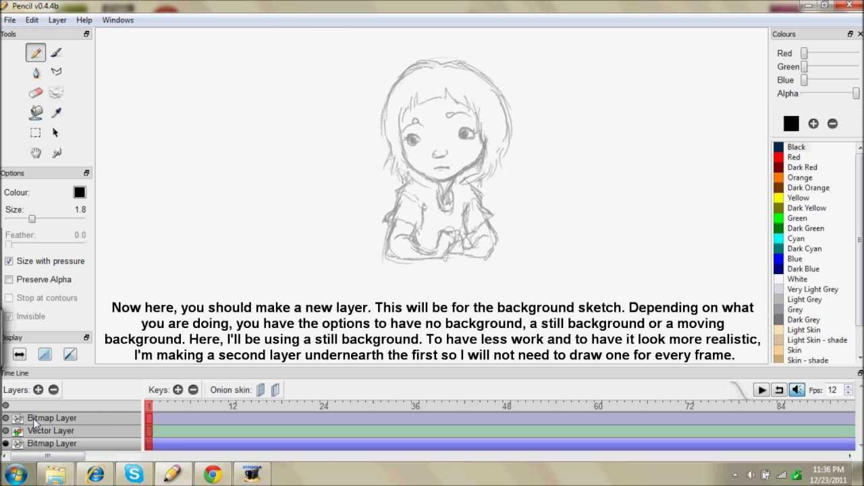
Task: Activate the Eyedropper tool
Action: [56, 112]
